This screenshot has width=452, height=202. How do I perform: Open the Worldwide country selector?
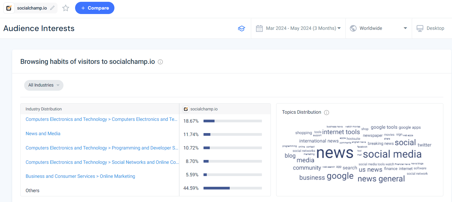coord(378,28)
